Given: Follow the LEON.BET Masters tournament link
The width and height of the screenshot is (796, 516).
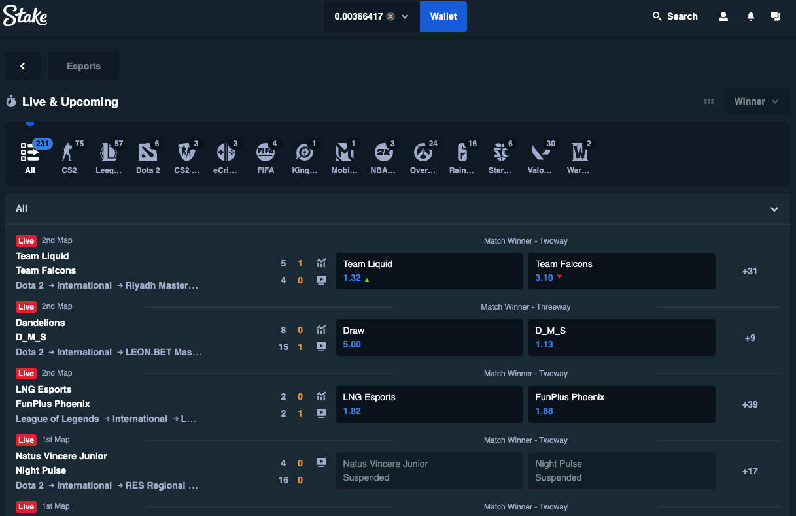Looking at the screenshot, I should point(164,352).
